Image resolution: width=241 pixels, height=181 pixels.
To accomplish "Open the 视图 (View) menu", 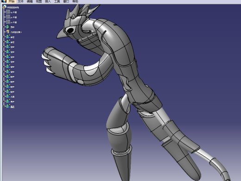I will click(38, 1).
